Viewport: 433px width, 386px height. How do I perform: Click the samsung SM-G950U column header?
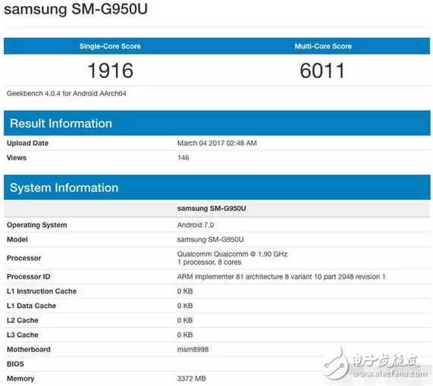(212, 208)
